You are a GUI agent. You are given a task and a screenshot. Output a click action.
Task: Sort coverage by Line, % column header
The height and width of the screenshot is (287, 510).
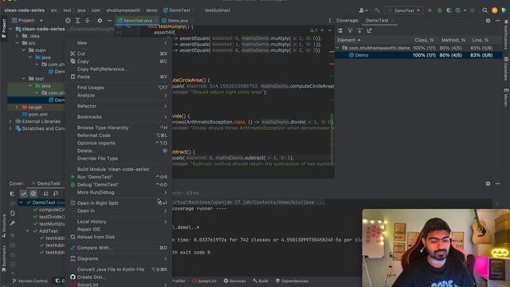pos(481,40)
